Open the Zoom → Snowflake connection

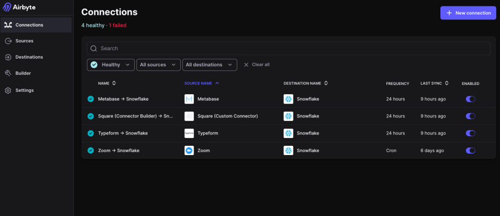click(119, 150)
